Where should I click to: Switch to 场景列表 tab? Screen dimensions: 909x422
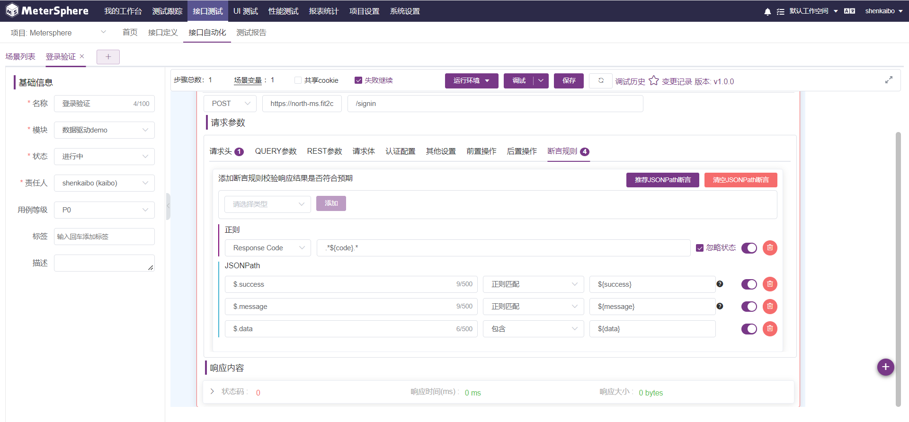tap(20, 57)
